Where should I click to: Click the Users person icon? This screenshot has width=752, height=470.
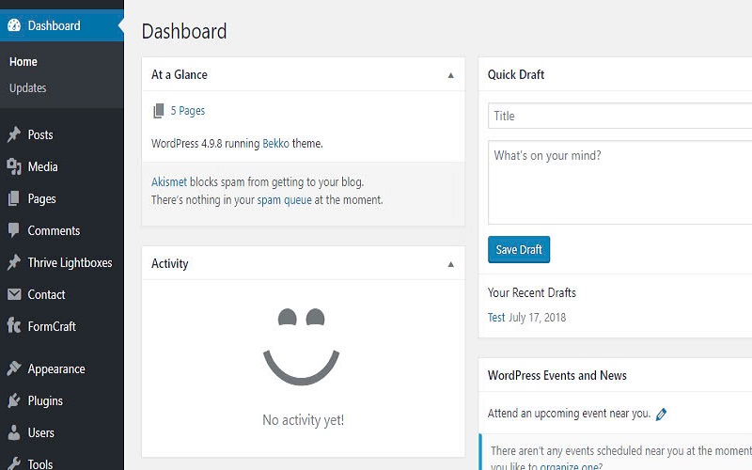tap(14, 432)
